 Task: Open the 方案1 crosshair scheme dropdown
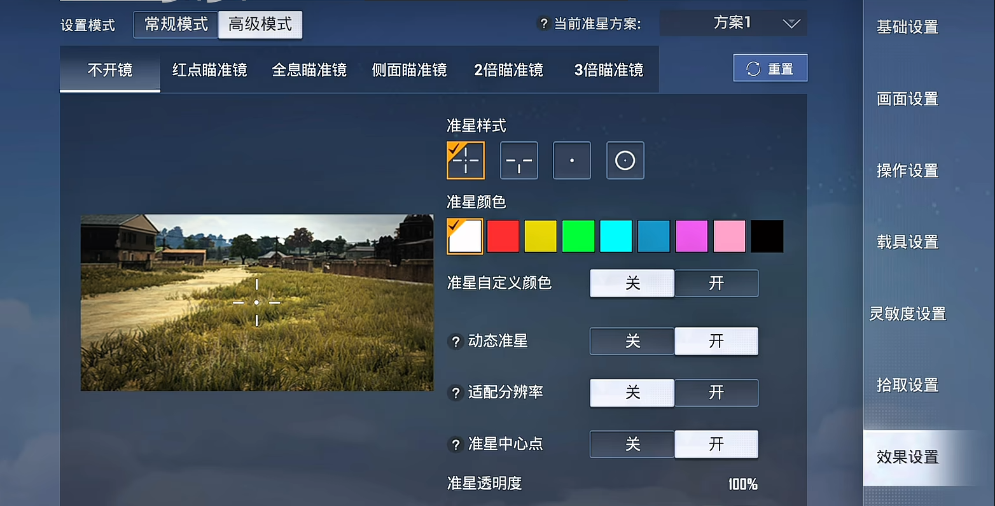coord(733,24)
